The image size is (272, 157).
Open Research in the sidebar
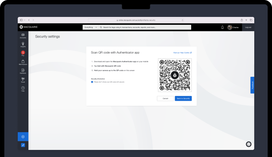pyautogui.click(x=23, y=71)
